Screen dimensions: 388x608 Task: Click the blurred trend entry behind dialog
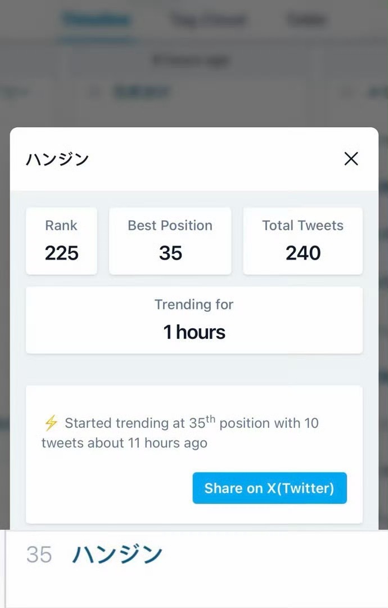[x=142, y=92]
